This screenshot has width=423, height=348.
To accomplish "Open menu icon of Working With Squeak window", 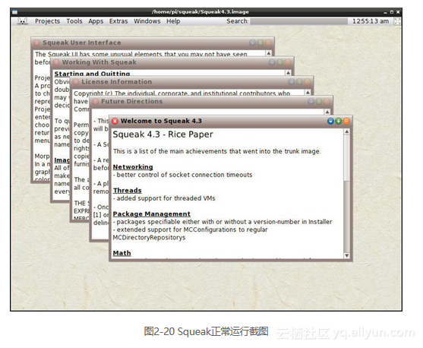I will [272, 62].
